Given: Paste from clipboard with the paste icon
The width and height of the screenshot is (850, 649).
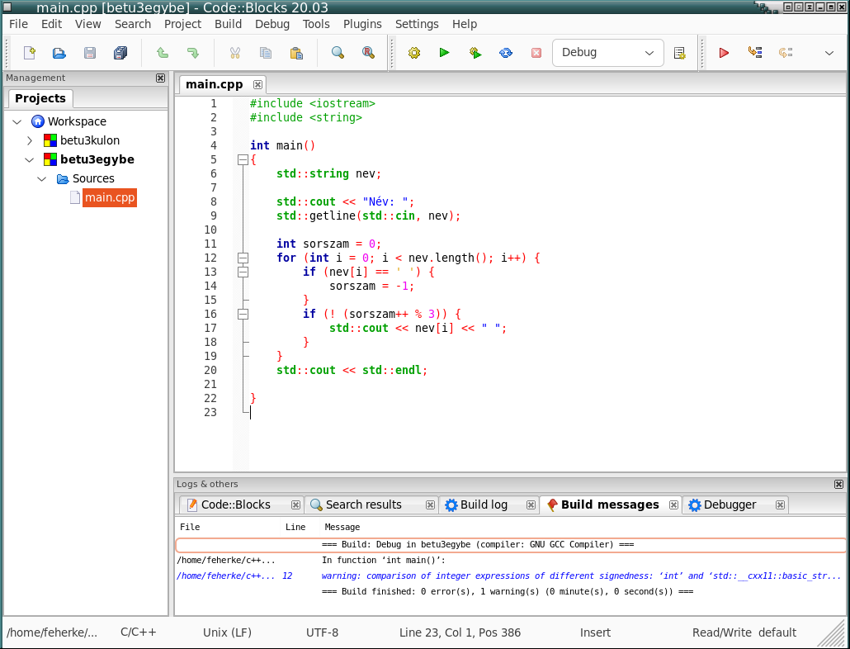Looking at the screenshot, I should pyautogui.click(x=296, y=53).
